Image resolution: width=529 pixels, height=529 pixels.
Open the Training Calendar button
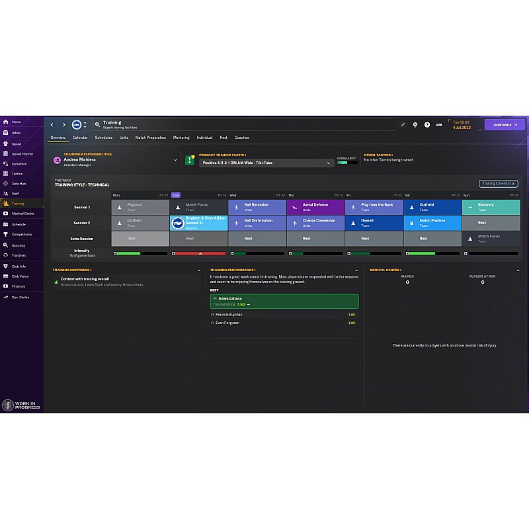click(498, 184)
